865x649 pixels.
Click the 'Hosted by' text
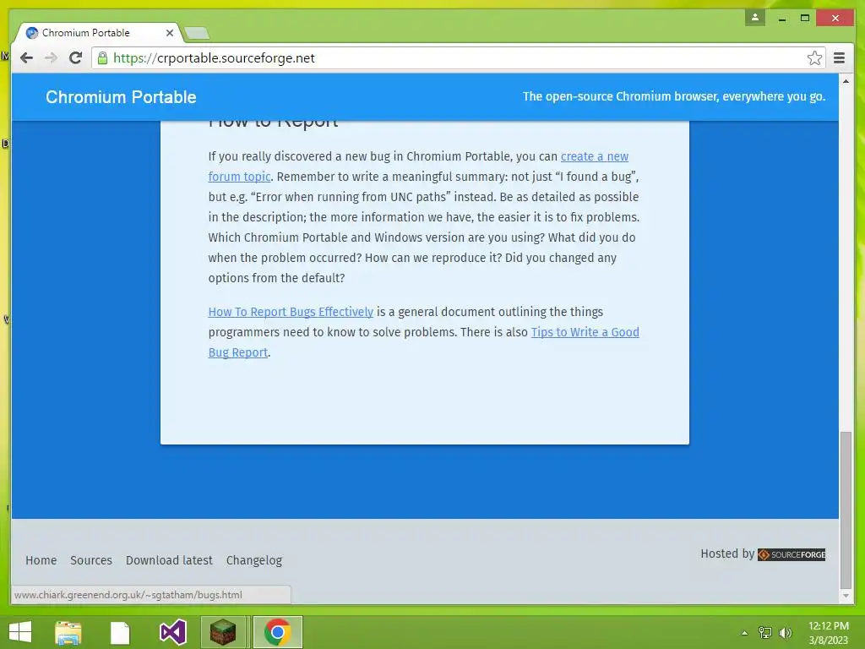(727, 554)
